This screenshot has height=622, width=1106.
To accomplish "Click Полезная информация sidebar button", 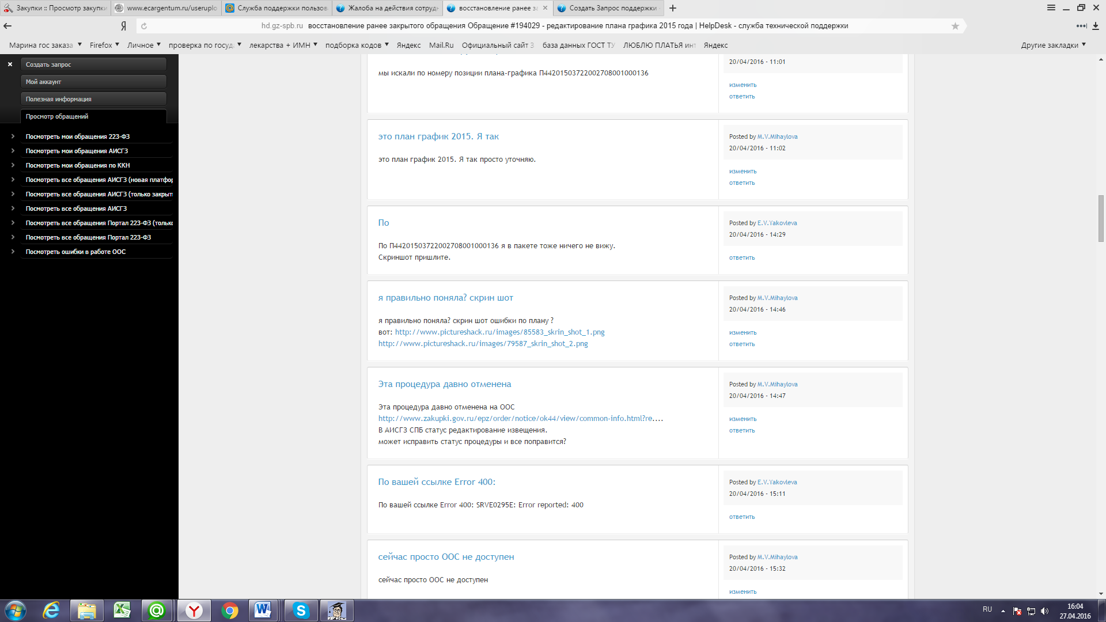I will [93, 99].
